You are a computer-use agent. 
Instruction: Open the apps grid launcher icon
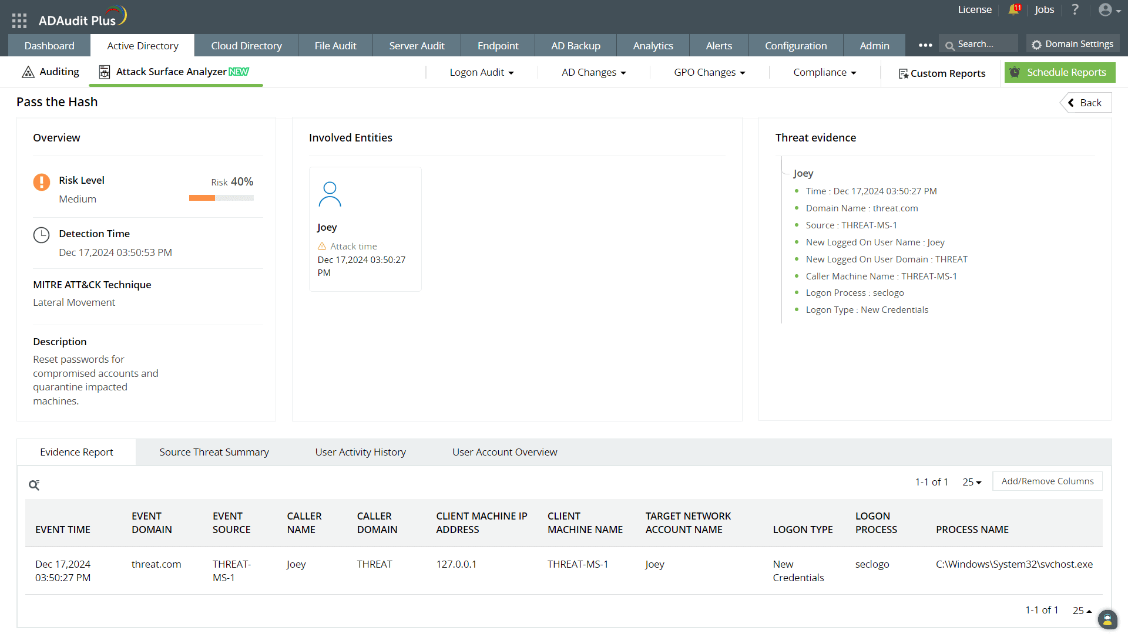19,21
